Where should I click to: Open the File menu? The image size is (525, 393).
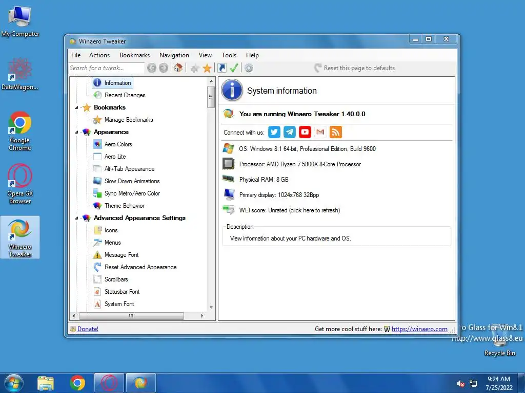point(76,55)
